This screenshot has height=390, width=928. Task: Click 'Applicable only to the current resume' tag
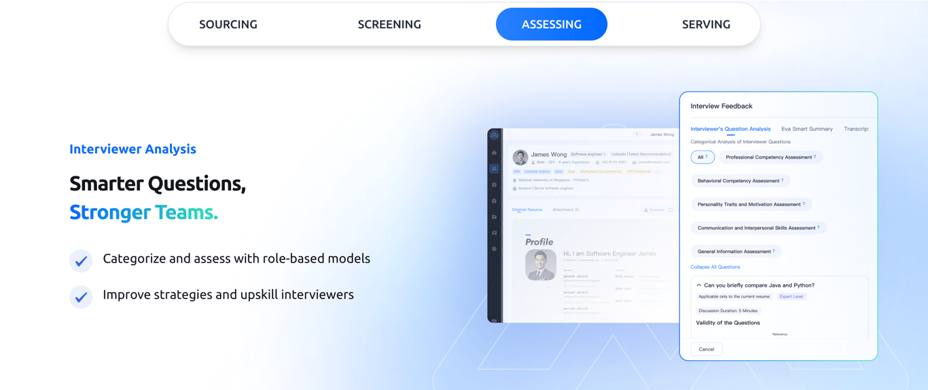[734, 297]
